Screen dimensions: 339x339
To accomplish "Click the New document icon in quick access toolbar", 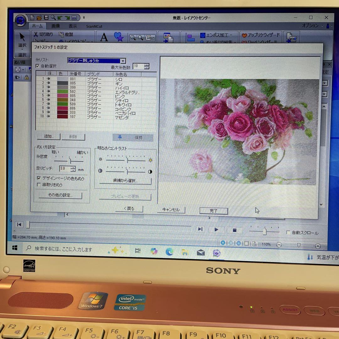I will coord(32,18).
